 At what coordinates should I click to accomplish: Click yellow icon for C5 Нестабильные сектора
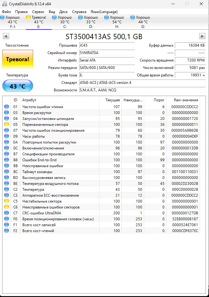pos(7,201)
